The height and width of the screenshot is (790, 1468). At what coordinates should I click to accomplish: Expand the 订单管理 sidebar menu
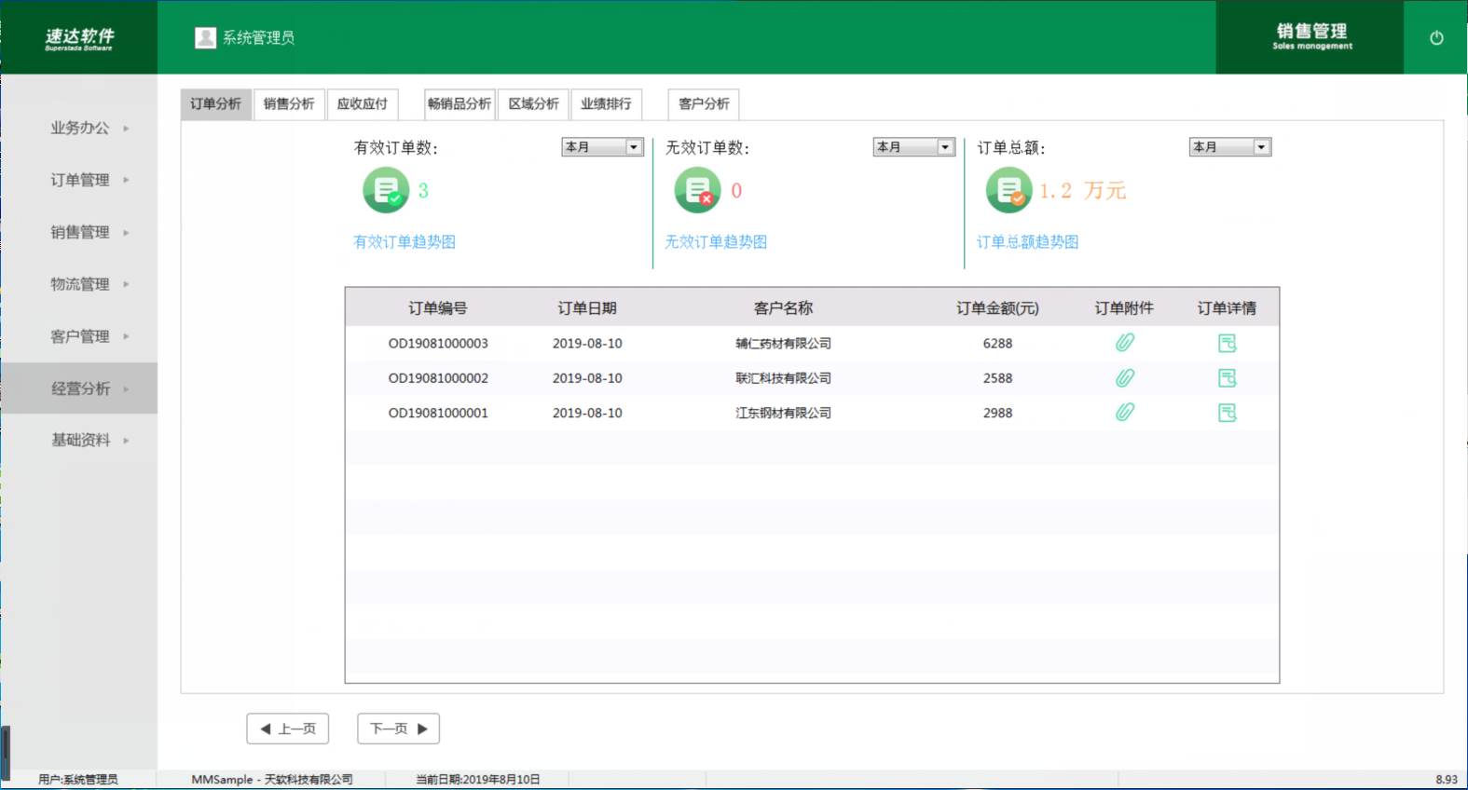click(79, 180)
